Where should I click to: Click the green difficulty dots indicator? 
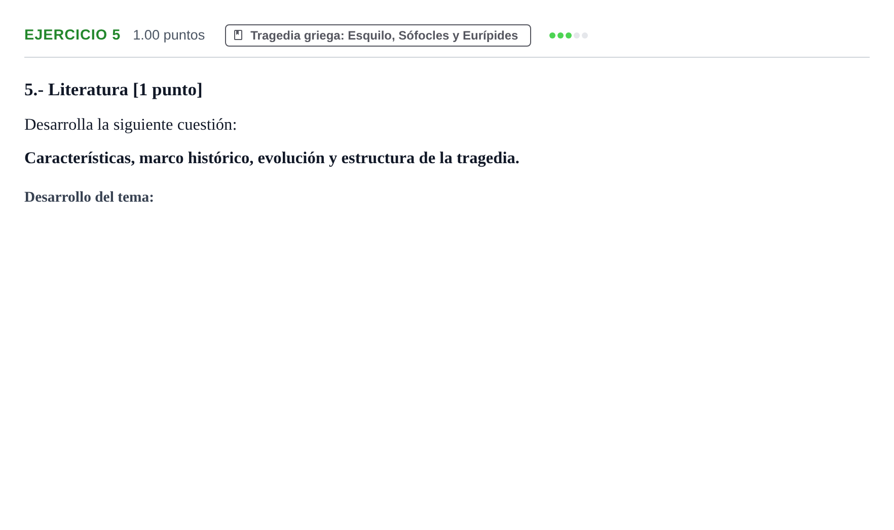[568, 35]
